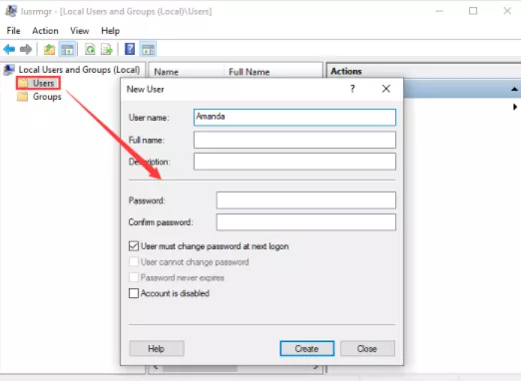The image size is (521, 381).
Task: Click into the Description field
Action: 294,162
